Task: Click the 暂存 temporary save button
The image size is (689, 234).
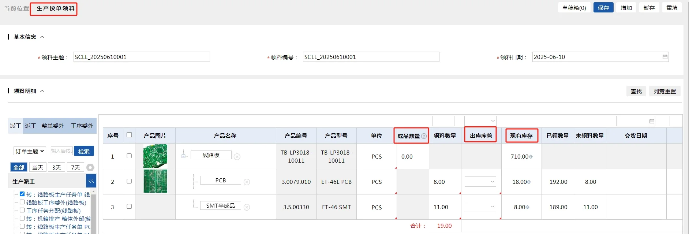Action: [649, 8]
